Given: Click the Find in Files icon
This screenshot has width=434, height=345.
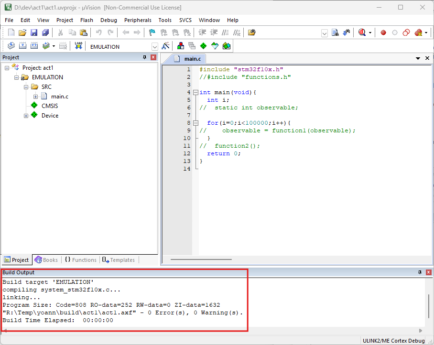Looking at the screenshot, I should coord(251,32).
